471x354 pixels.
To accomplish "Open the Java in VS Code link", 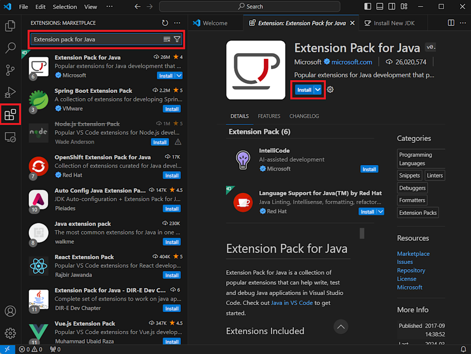I will (x=292, y=303).
